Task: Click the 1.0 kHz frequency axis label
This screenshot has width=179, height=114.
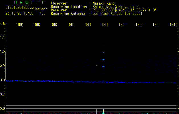Action: coord(3,52)
